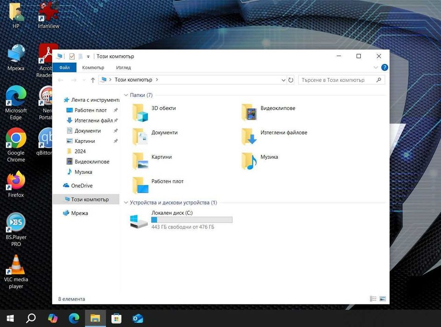Switch to details view in status bar

pyautogui.click(x=373, y=299)
